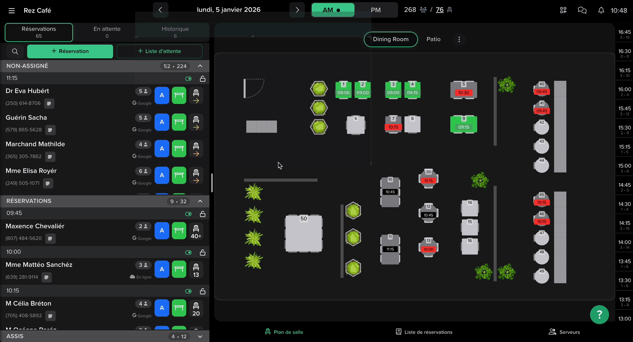This screenshot has height=342, width=633.
Task: Expand the ASSIS section
Action: (x=200, y=336)
